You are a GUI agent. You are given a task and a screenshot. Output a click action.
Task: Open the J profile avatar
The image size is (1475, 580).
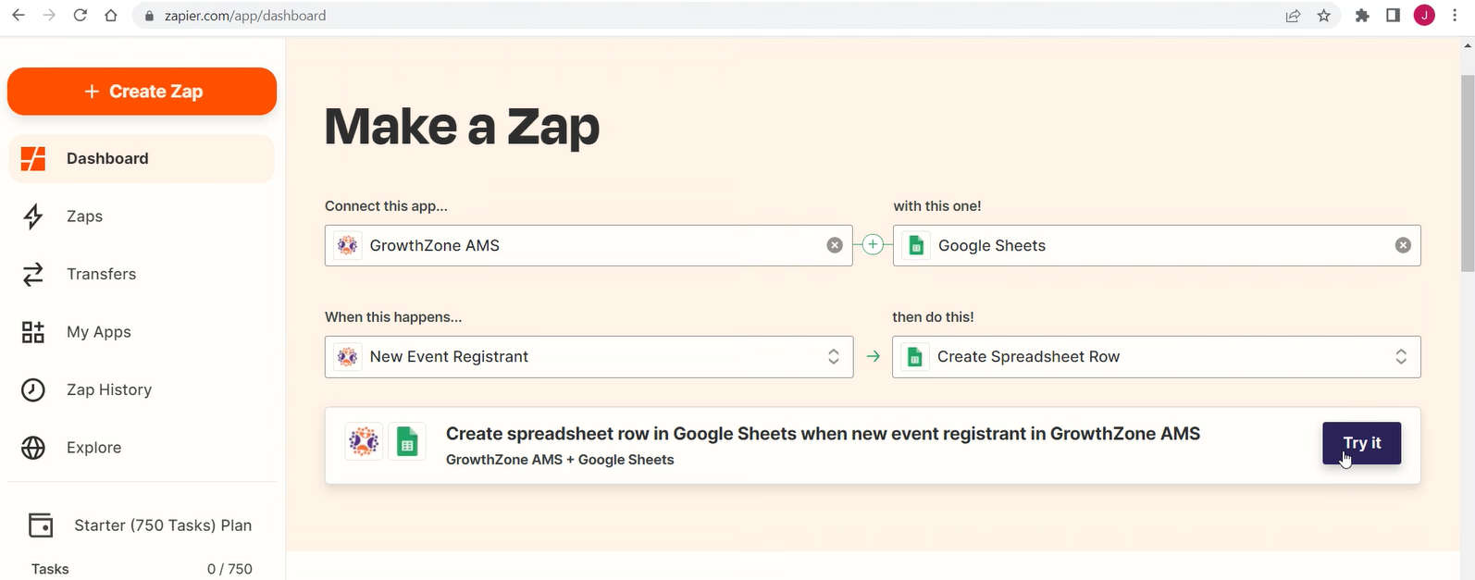click(x=1424, y=16)
